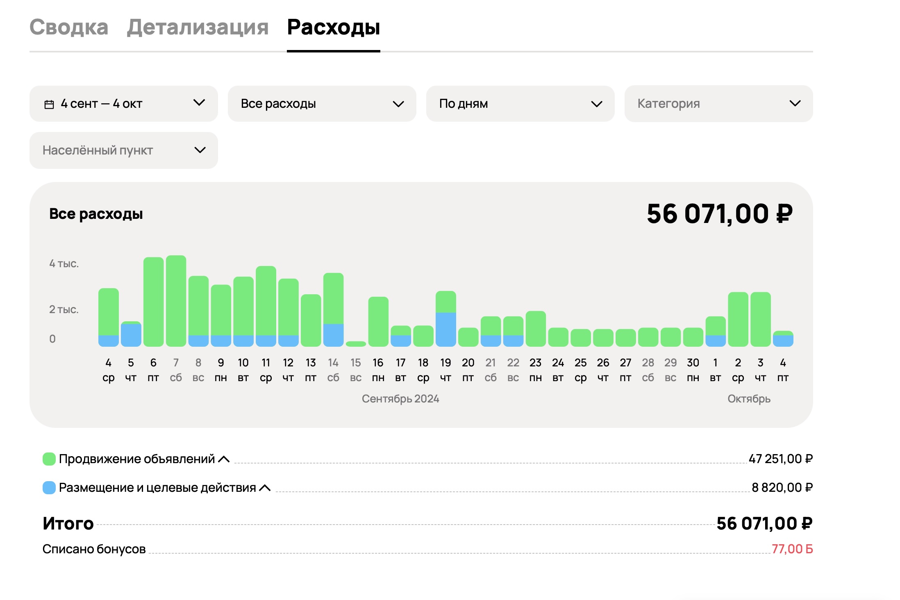
Task: Click green swatch for Продвижение объявлений
Action: click(49, 459)
